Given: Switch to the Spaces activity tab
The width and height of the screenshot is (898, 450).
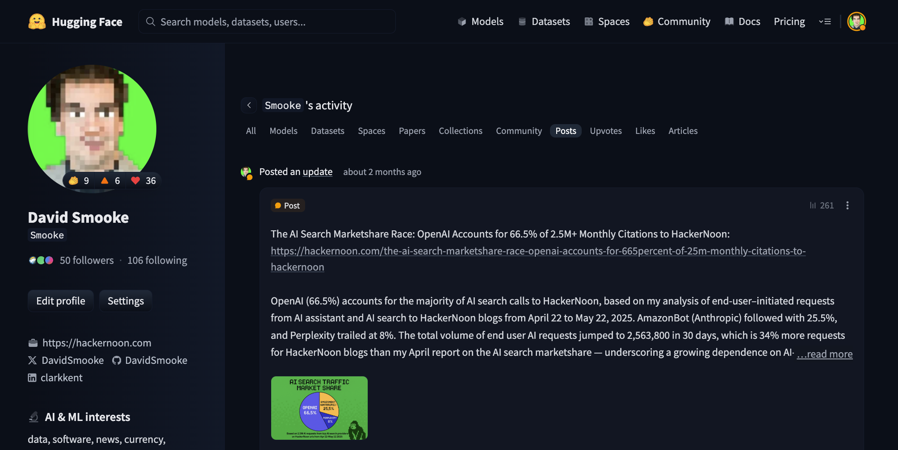Looking at the screenshot, I should pos(372,131).
